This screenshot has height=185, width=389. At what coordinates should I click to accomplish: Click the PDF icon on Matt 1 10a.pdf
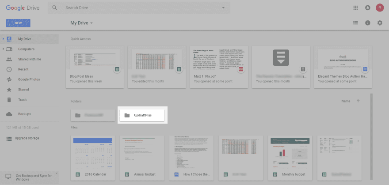point(240,69)
